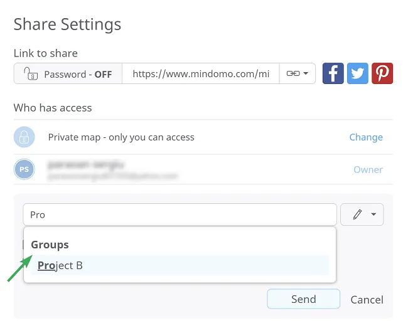Share the map on Facebook
408x333 pixels.
[333, 73]
